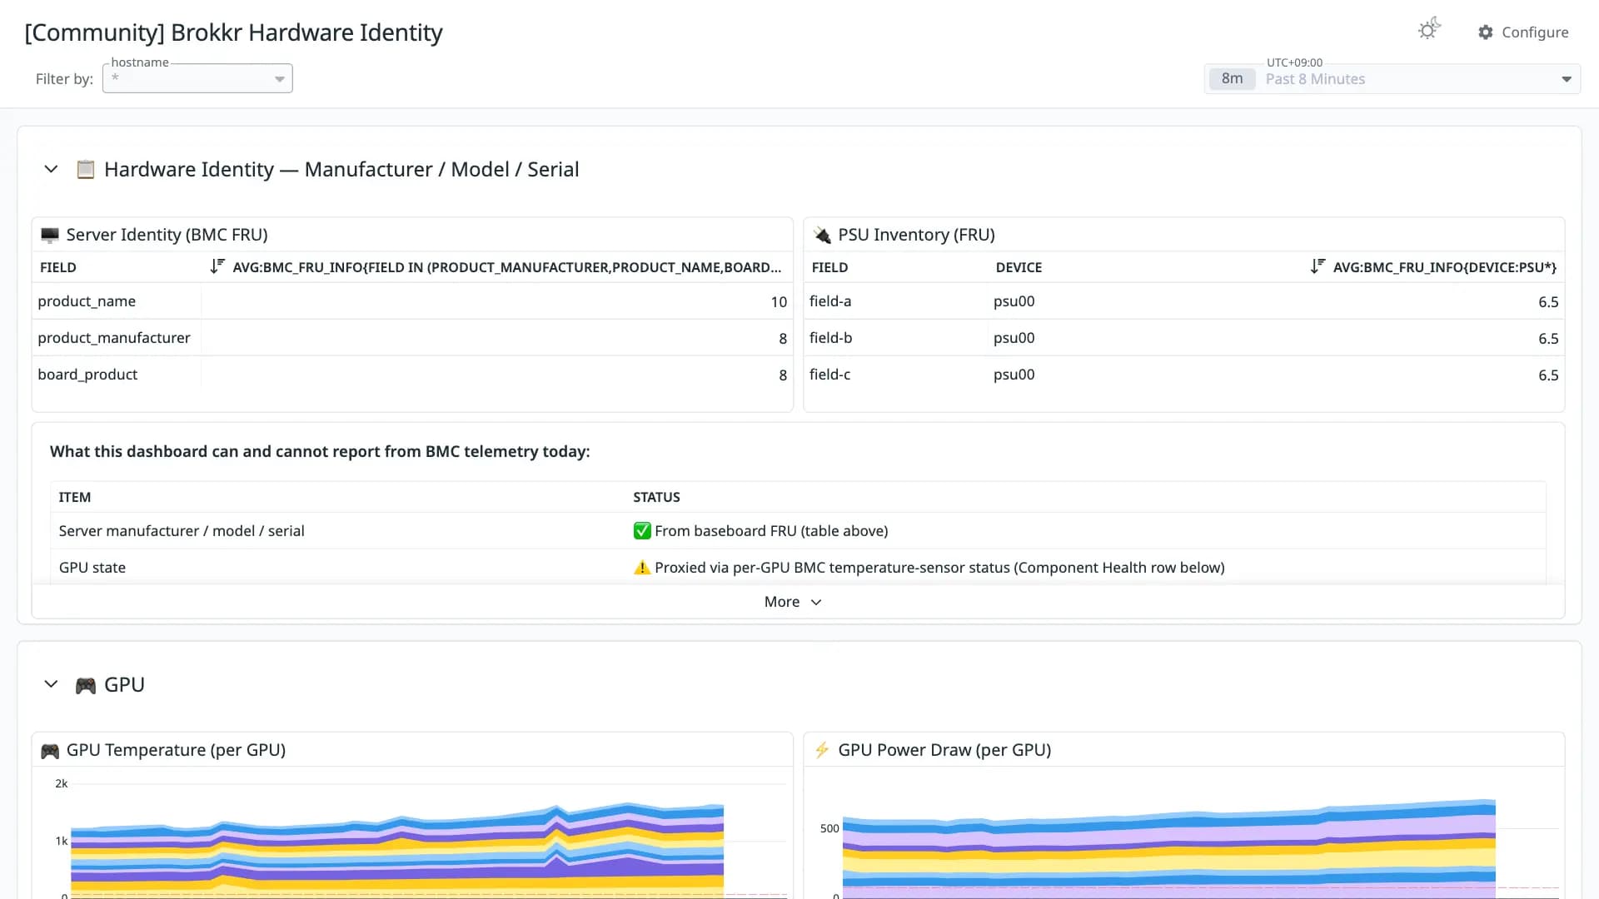This screenshot has width=1599, height=899.
Task: Click sort icon on PSU Inventory AVG column
Action: (1318, 266)
